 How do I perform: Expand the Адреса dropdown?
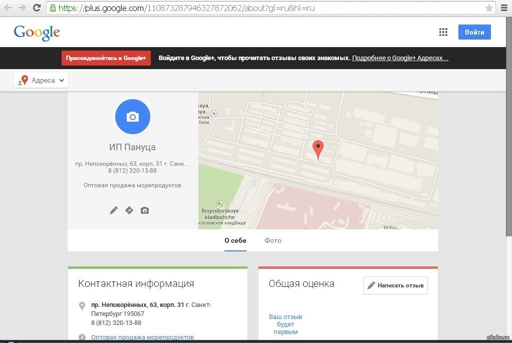(41, 80)
